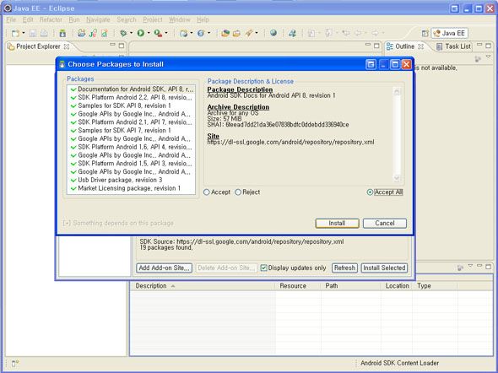498x373 pixels.
Task: Select SDK Platform Android 1.5, API 3 package
Action: click(131, 164)
